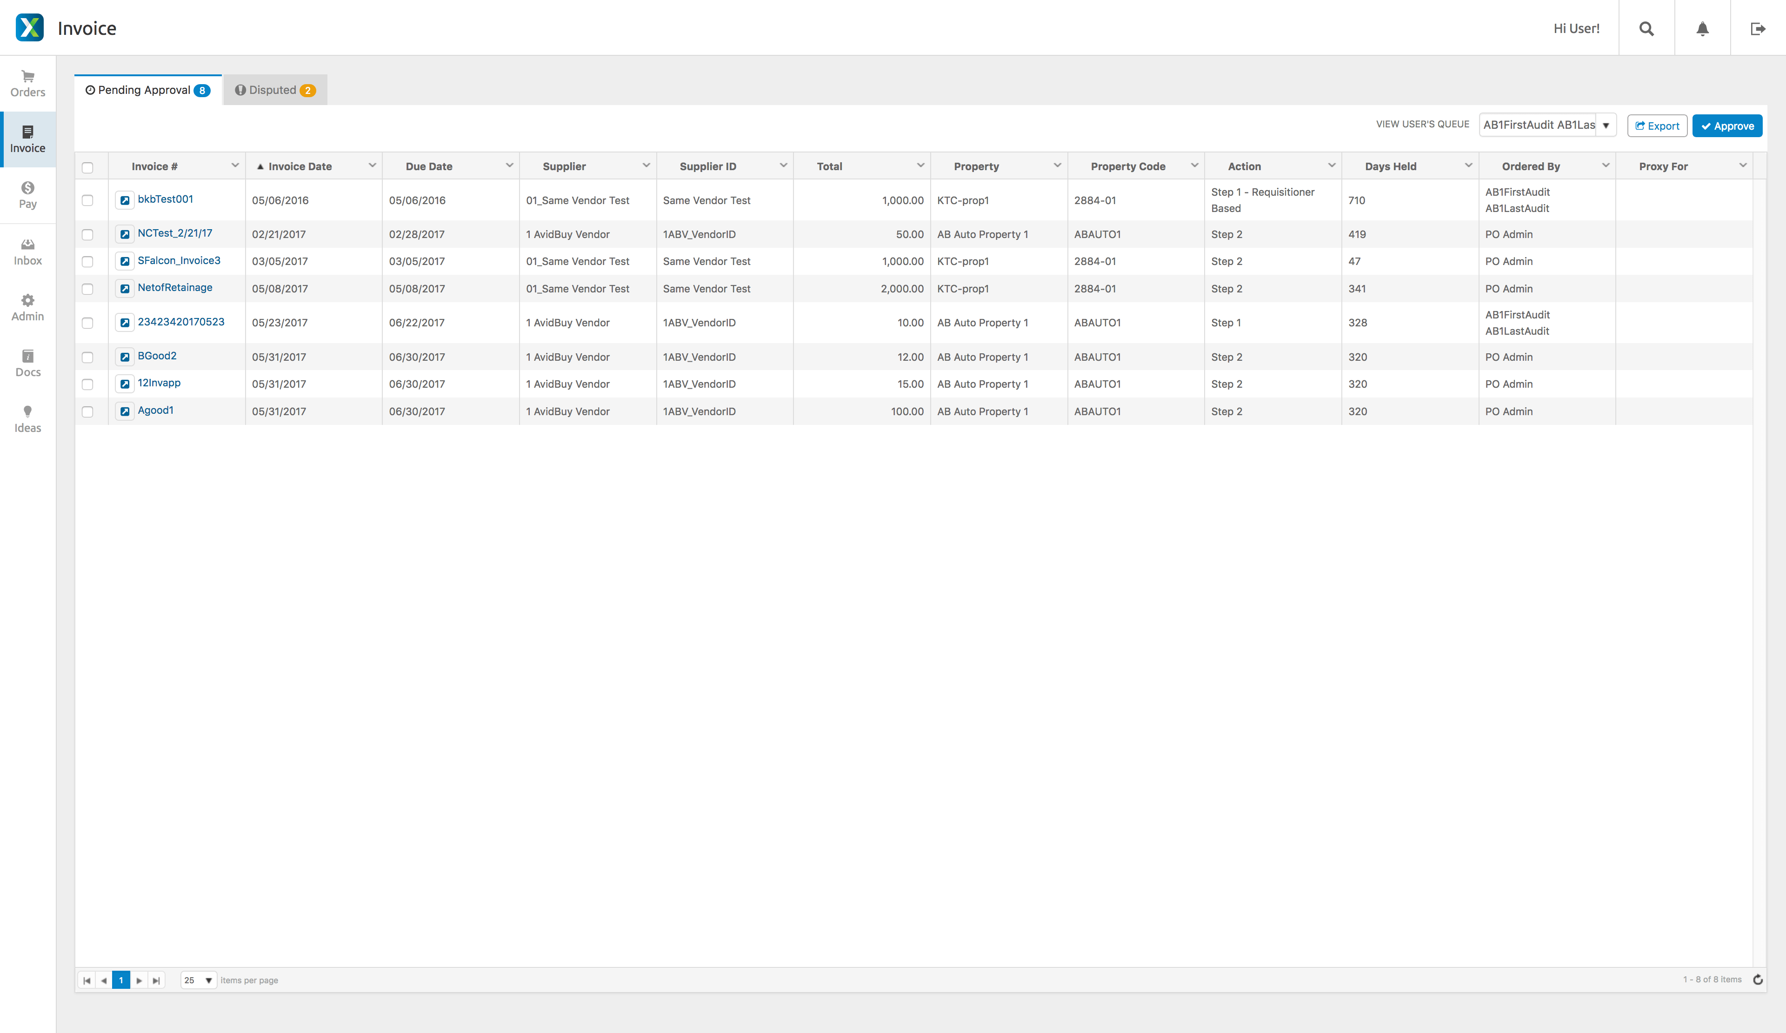Viewport: 1786px width, 1033px height.
Task: Open the Pay section in sidebar
Action: pyautogui.click(x=27, y=195)
